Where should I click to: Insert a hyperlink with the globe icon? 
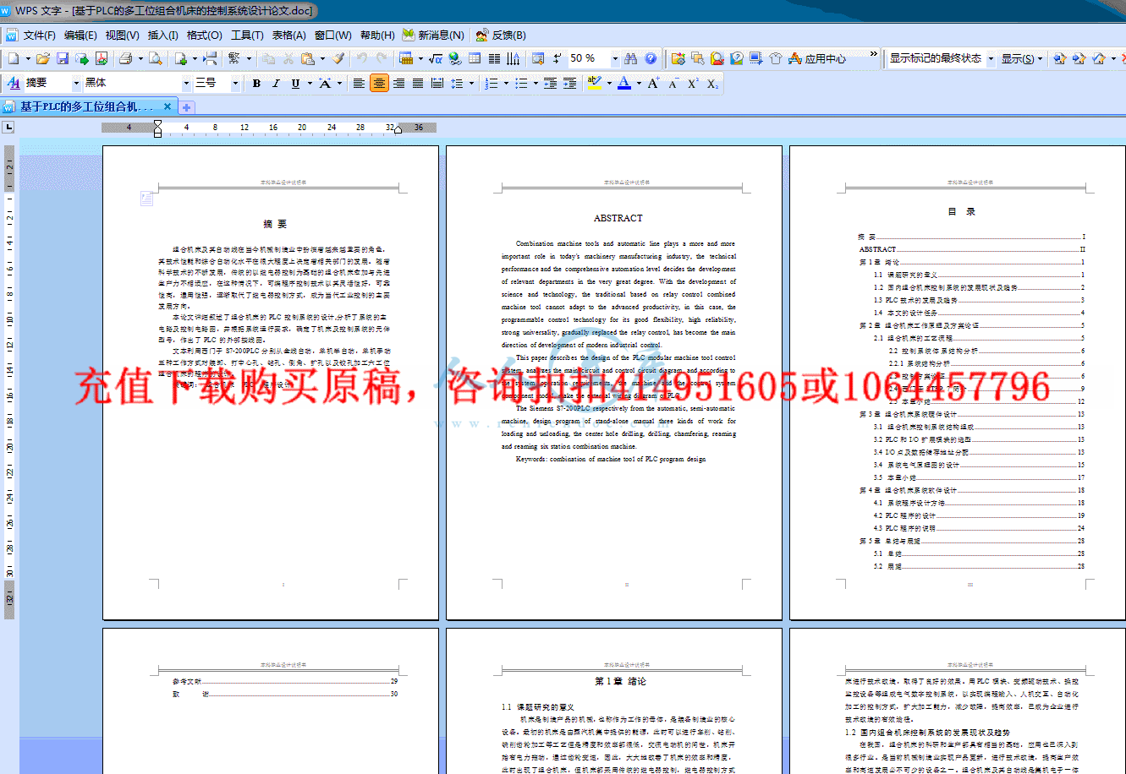coord(455,58)
